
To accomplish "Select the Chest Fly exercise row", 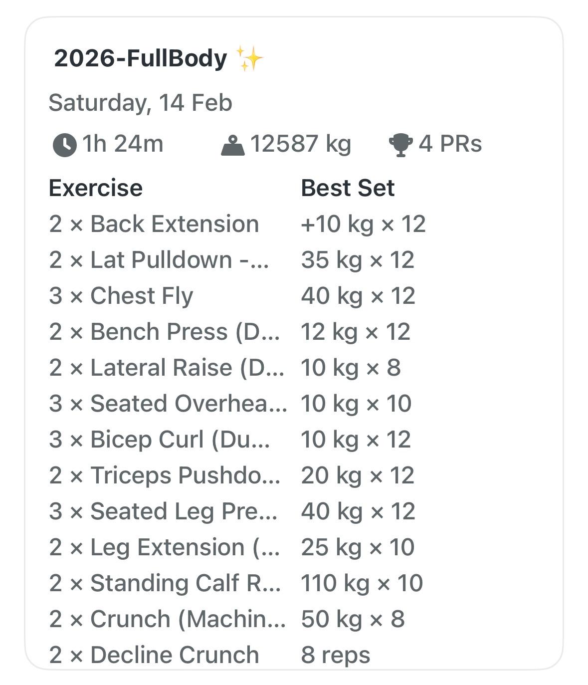I will click(x=121, y=296).
